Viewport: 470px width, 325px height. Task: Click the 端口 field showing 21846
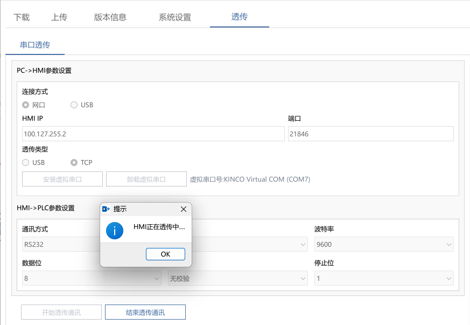(371, 134)
